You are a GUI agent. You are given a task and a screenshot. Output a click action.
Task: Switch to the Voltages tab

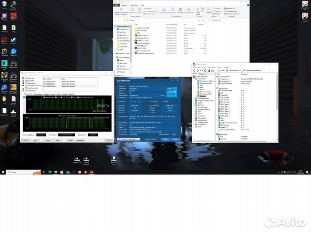pyautogui.click(x=46, y=94)
